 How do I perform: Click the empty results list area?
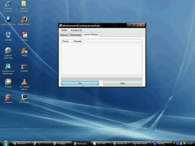click(102, 59)
